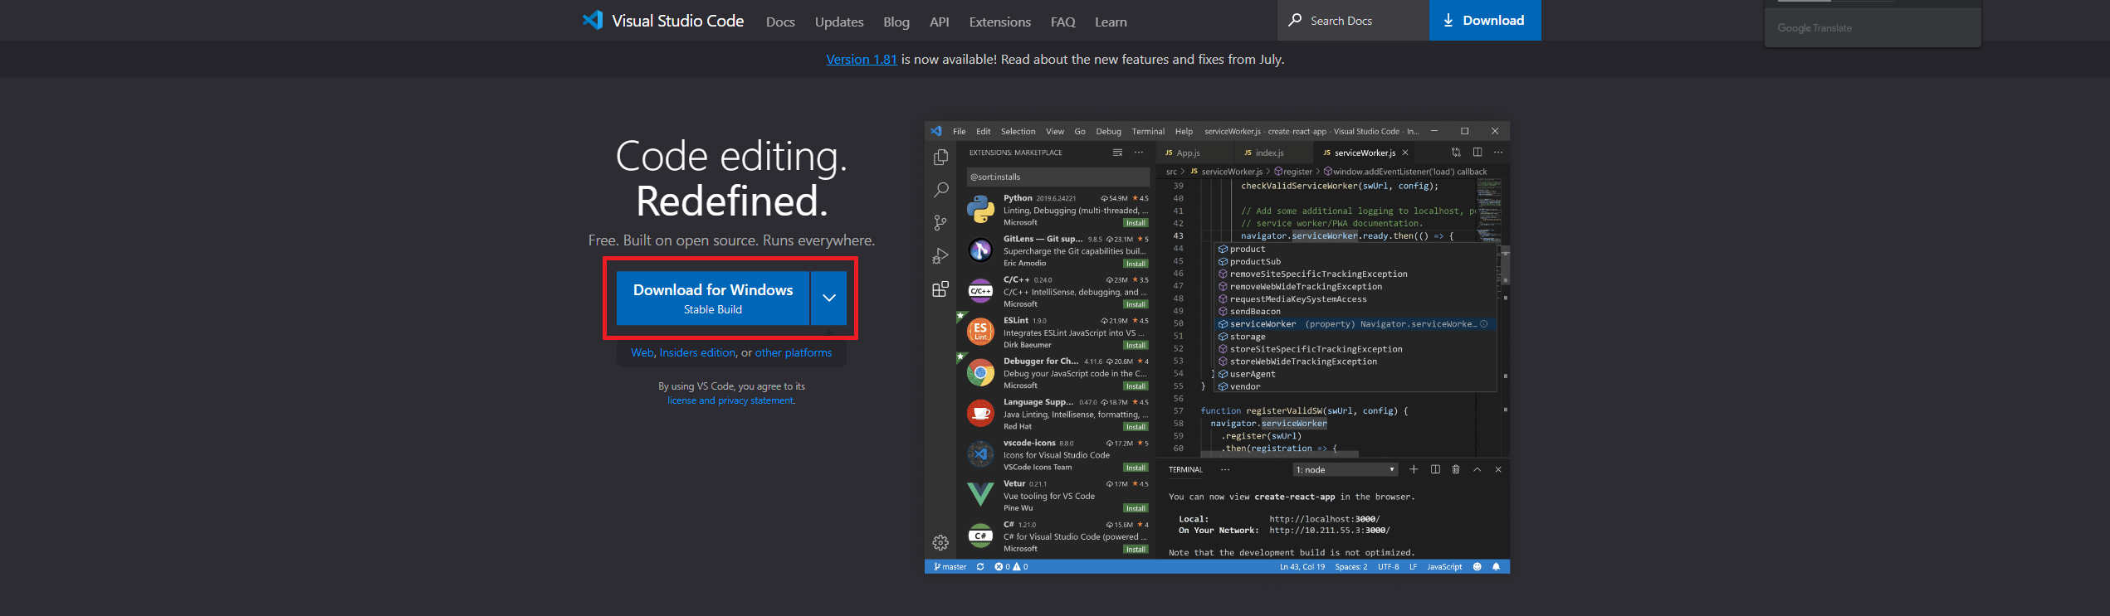Open the Explorer icon in the activity bar
The image size is (2110, 616).
[x=940, y=157]
